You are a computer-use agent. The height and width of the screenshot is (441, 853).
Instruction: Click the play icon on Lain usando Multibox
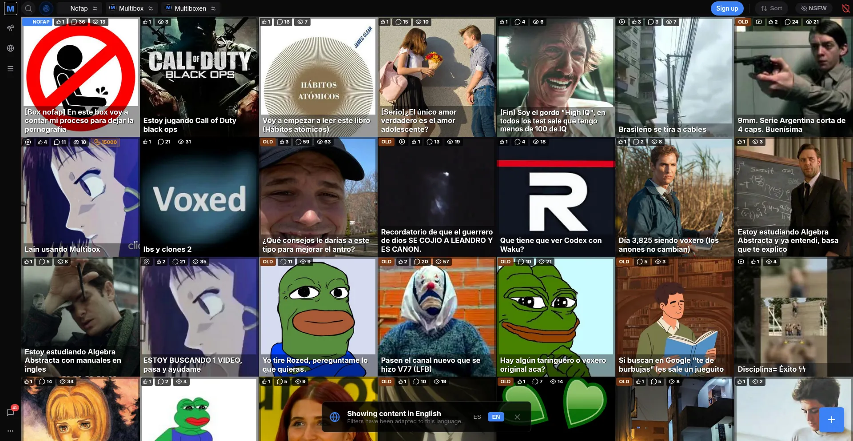pyautogui.click(x=28, y=142)
